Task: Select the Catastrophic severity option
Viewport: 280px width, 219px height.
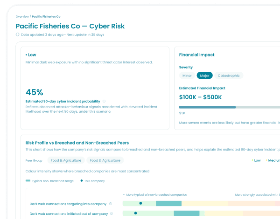Action: 229,75
